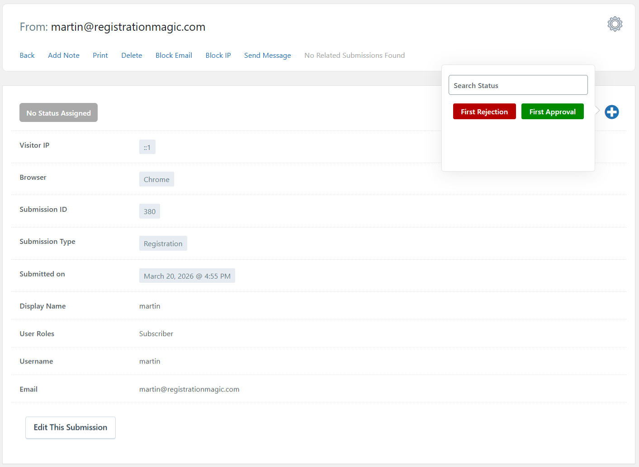The image size is (639, 467).
Task: Click the Registration submission type tag
Action: click(163, 243)
